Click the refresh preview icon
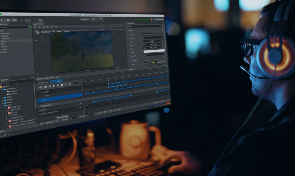This screenshot has width=295, height=176. (101, 19)
